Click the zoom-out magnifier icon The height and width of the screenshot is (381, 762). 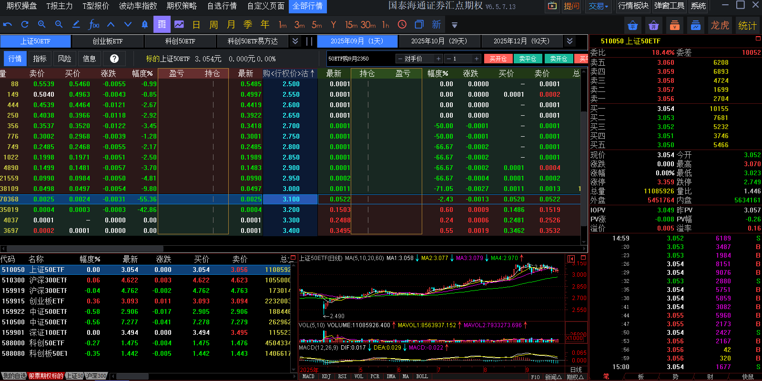click(59, 24)
